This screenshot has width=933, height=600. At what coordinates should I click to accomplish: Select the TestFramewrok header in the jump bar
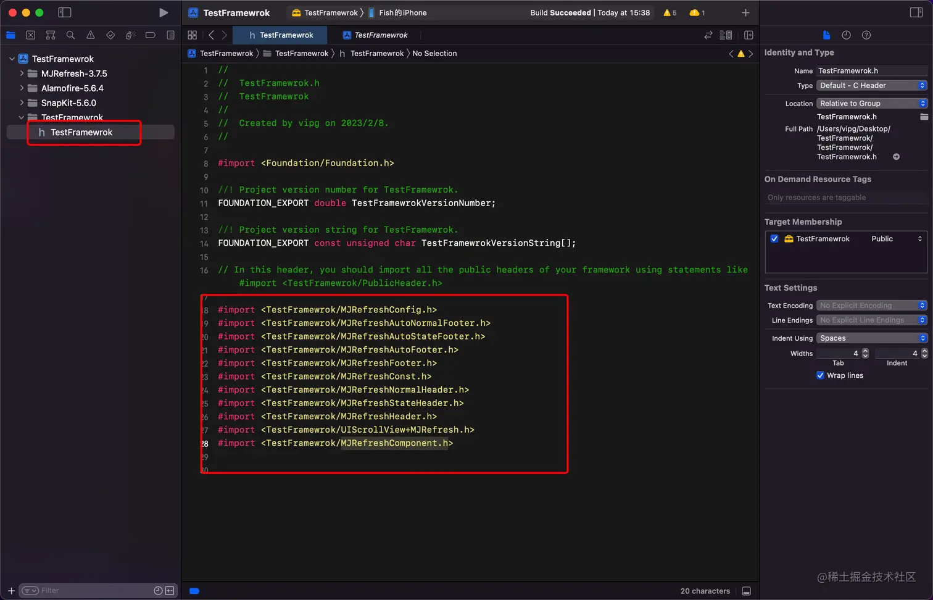point(371,54)
